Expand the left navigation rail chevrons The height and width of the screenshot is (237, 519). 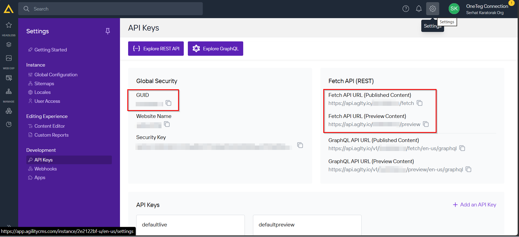tap(9, 226)
